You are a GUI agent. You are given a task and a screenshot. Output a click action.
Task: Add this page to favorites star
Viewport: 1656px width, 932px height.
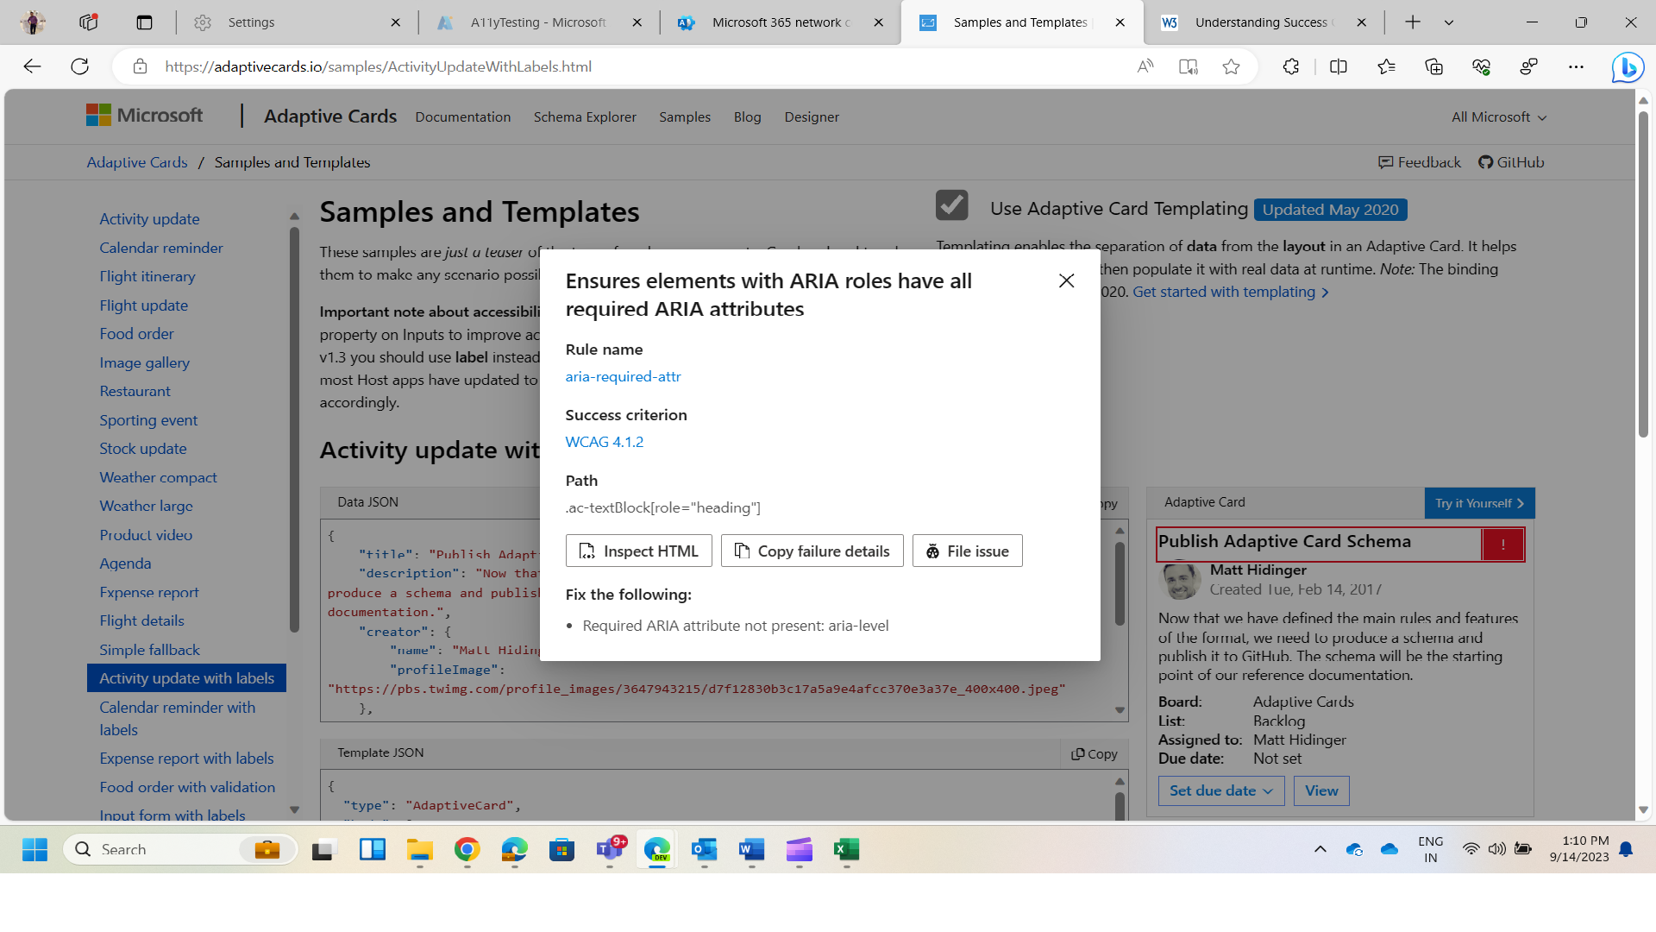coord(1231,66)
